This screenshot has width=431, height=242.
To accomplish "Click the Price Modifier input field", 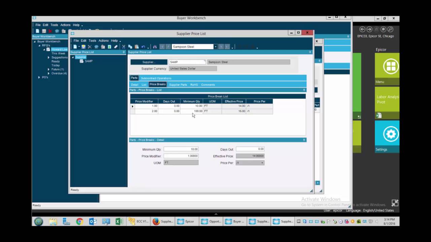I will [x=181, y=156].
